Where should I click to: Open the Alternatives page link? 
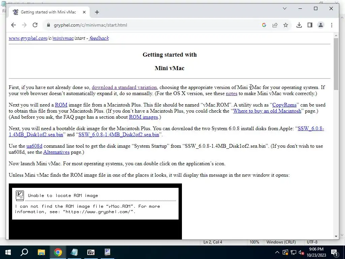tap(56, 152)
